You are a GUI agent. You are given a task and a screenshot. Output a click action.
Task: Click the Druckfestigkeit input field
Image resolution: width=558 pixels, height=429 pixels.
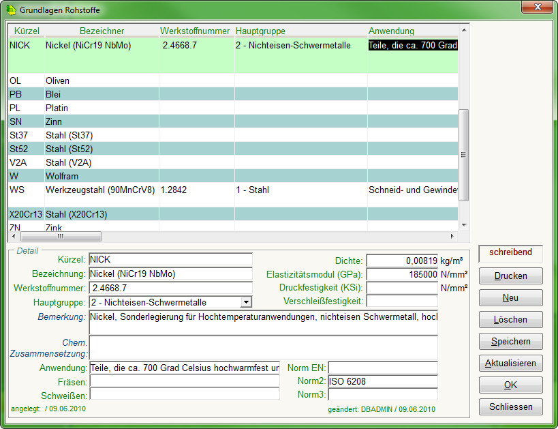point(402,288)
